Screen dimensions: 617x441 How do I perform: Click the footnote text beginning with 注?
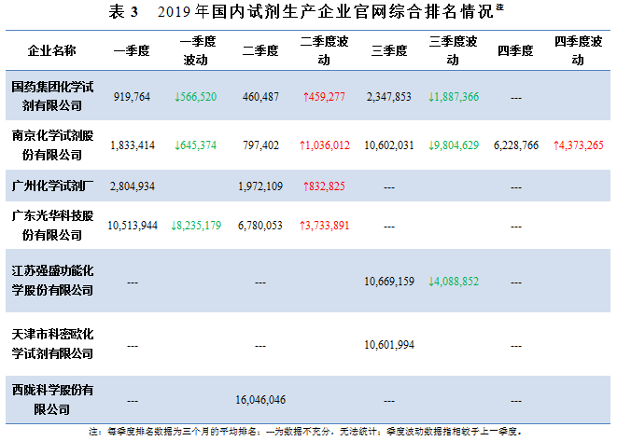[308, 432]
